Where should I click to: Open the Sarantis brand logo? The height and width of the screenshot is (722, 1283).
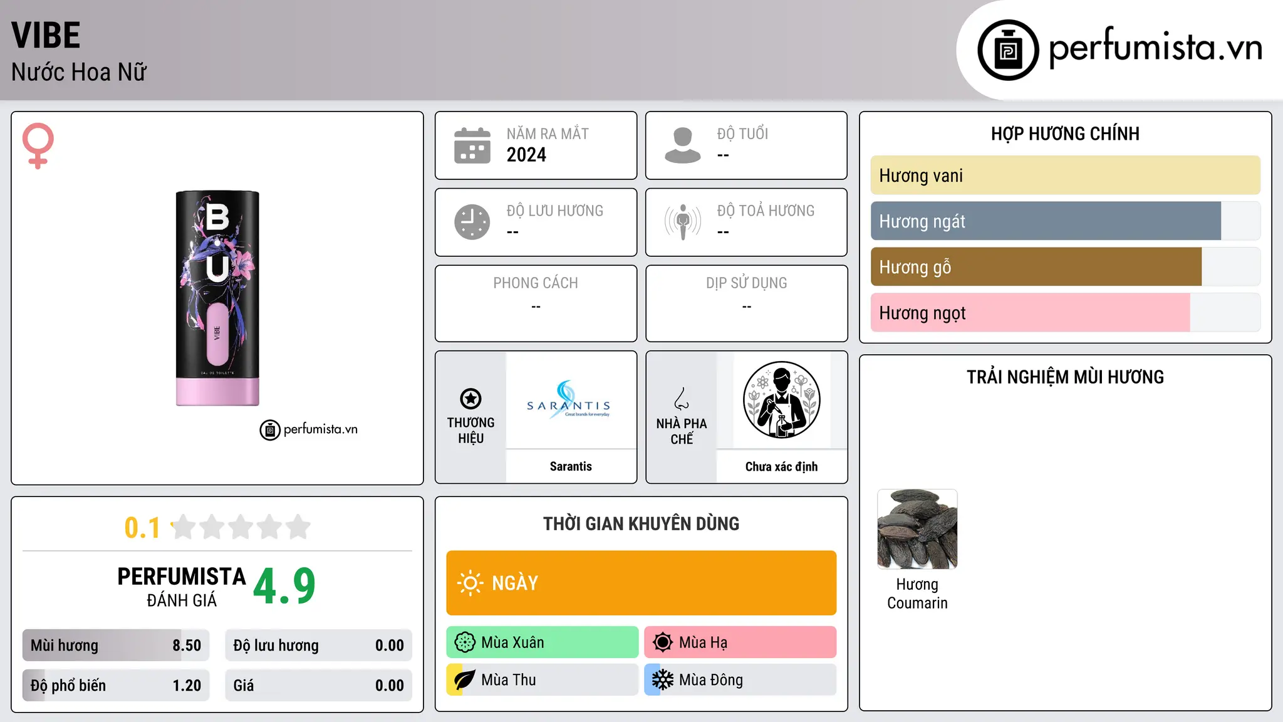569,400
